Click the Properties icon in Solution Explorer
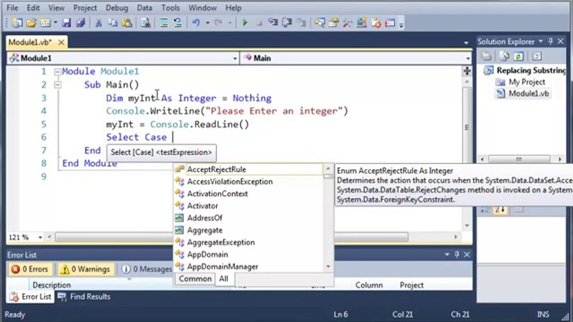 coord(486,56)
